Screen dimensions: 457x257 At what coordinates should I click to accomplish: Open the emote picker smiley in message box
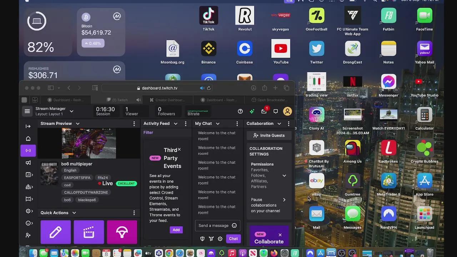coord(234,226)
